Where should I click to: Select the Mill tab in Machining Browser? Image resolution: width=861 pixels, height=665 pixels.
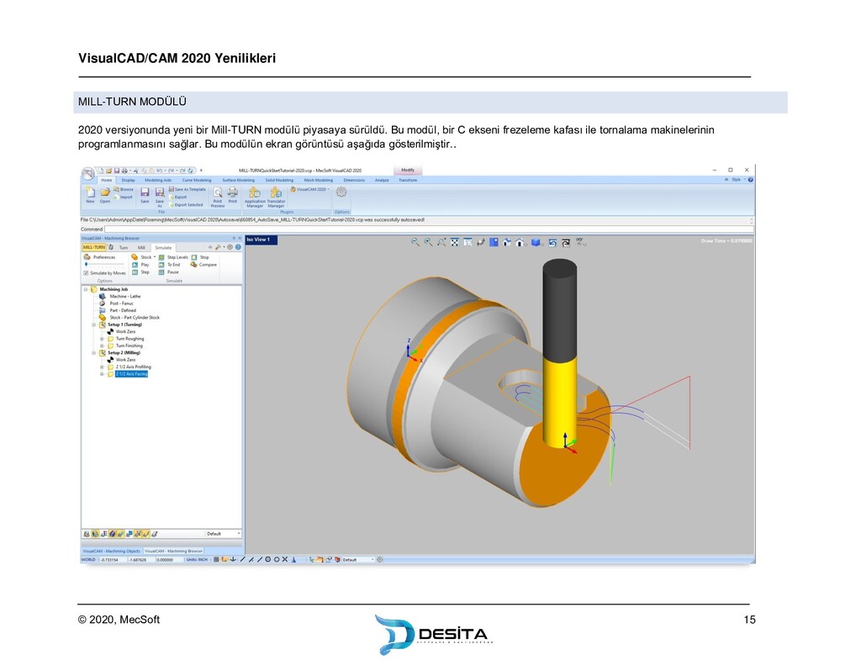pos(141,248)
